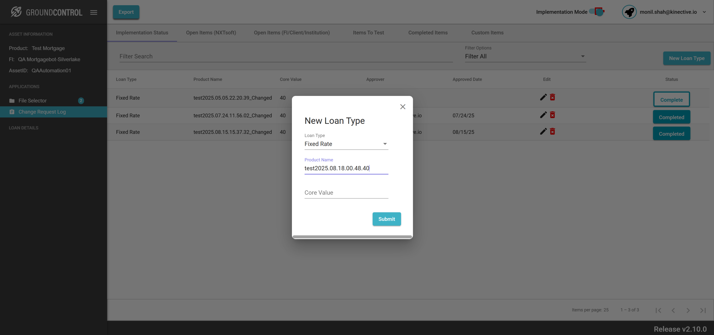Image resolution: width=714 pixels, height=335 pixels.
Task: Click the next page arrow icon
Action: tap(688, 310)
